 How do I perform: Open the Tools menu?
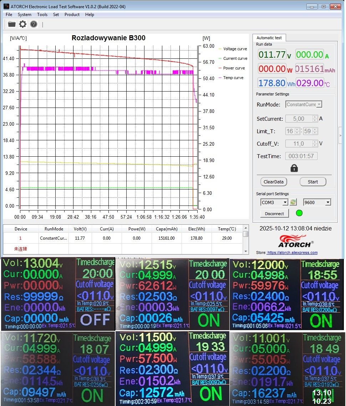coord(42,15)
